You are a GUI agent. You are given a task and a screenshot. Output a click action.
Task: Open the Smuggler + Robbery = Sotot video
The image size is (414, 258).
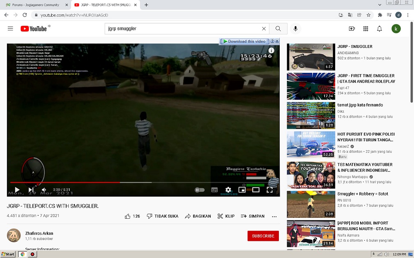363,194
